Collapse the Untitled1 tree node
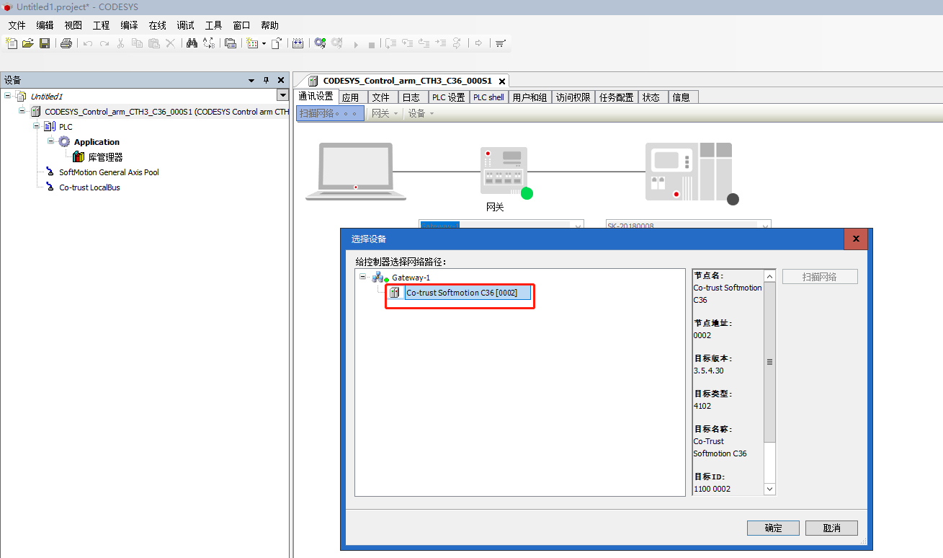This screenshot has width=943, height=558. [8, 95]
